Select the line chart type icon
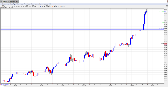This screenshot has width=168, height=94. pyautogui.click(x=7, y=6)
